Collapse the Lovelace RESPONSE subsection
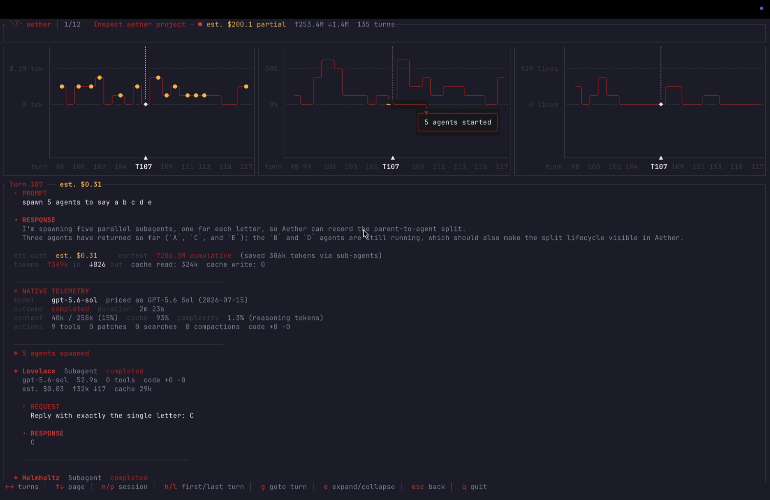Image resolution: width=770 pixels, height=500 pixels. pos(24,433)
